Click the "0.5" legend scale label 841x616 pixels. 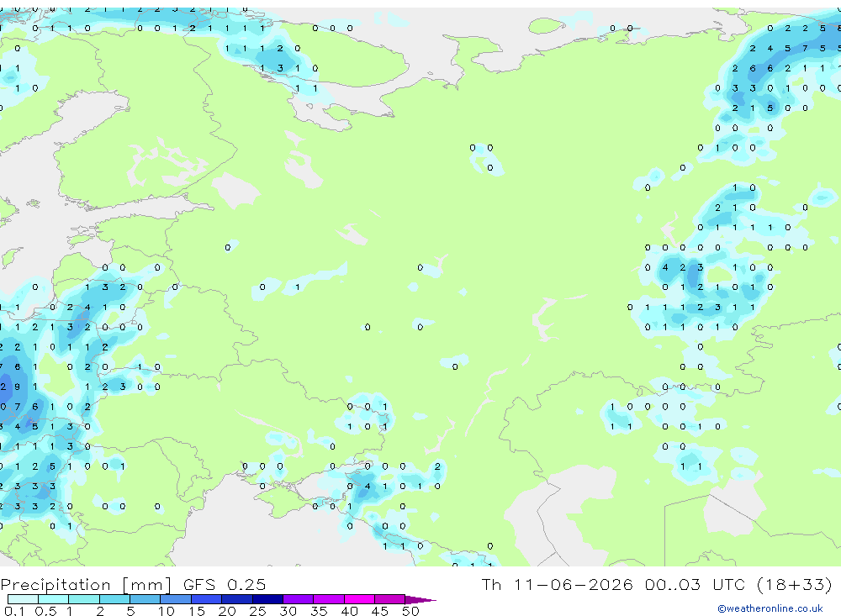(45, 611)
